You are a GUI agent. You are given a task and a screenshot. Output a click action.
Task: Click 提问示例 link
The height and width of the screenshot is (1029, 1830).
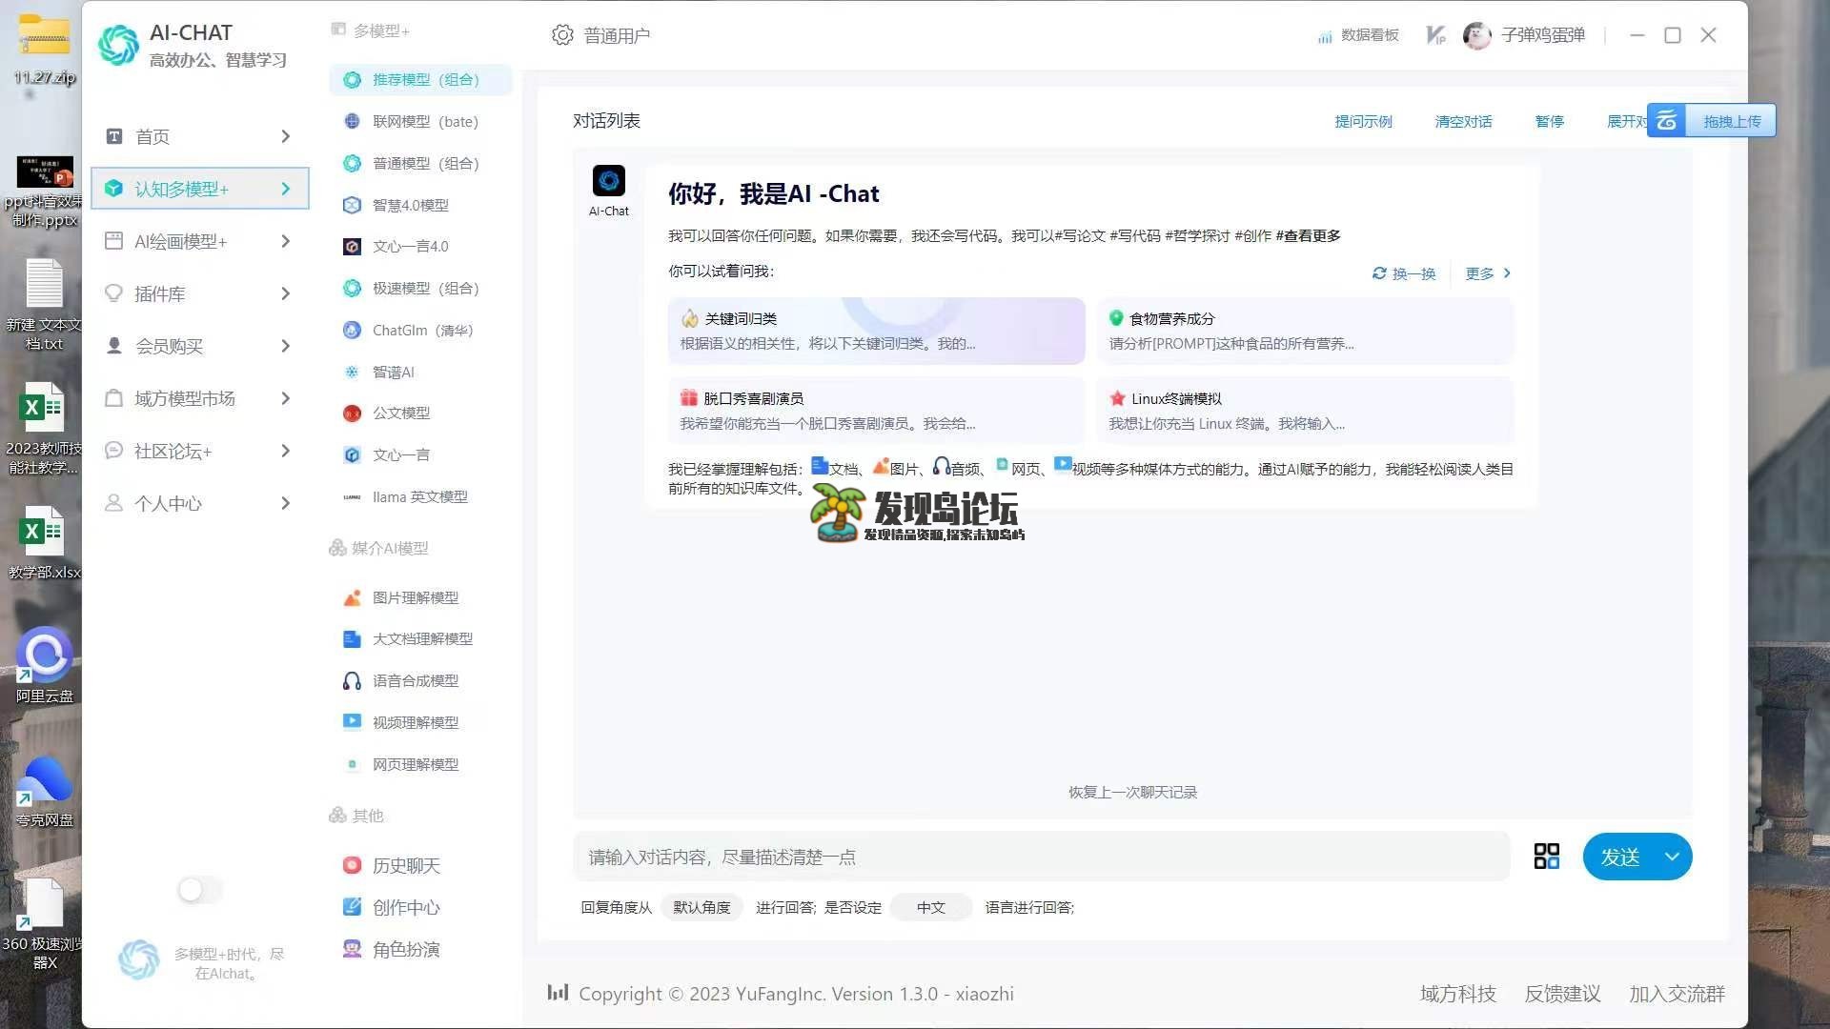coord(1363,121)
